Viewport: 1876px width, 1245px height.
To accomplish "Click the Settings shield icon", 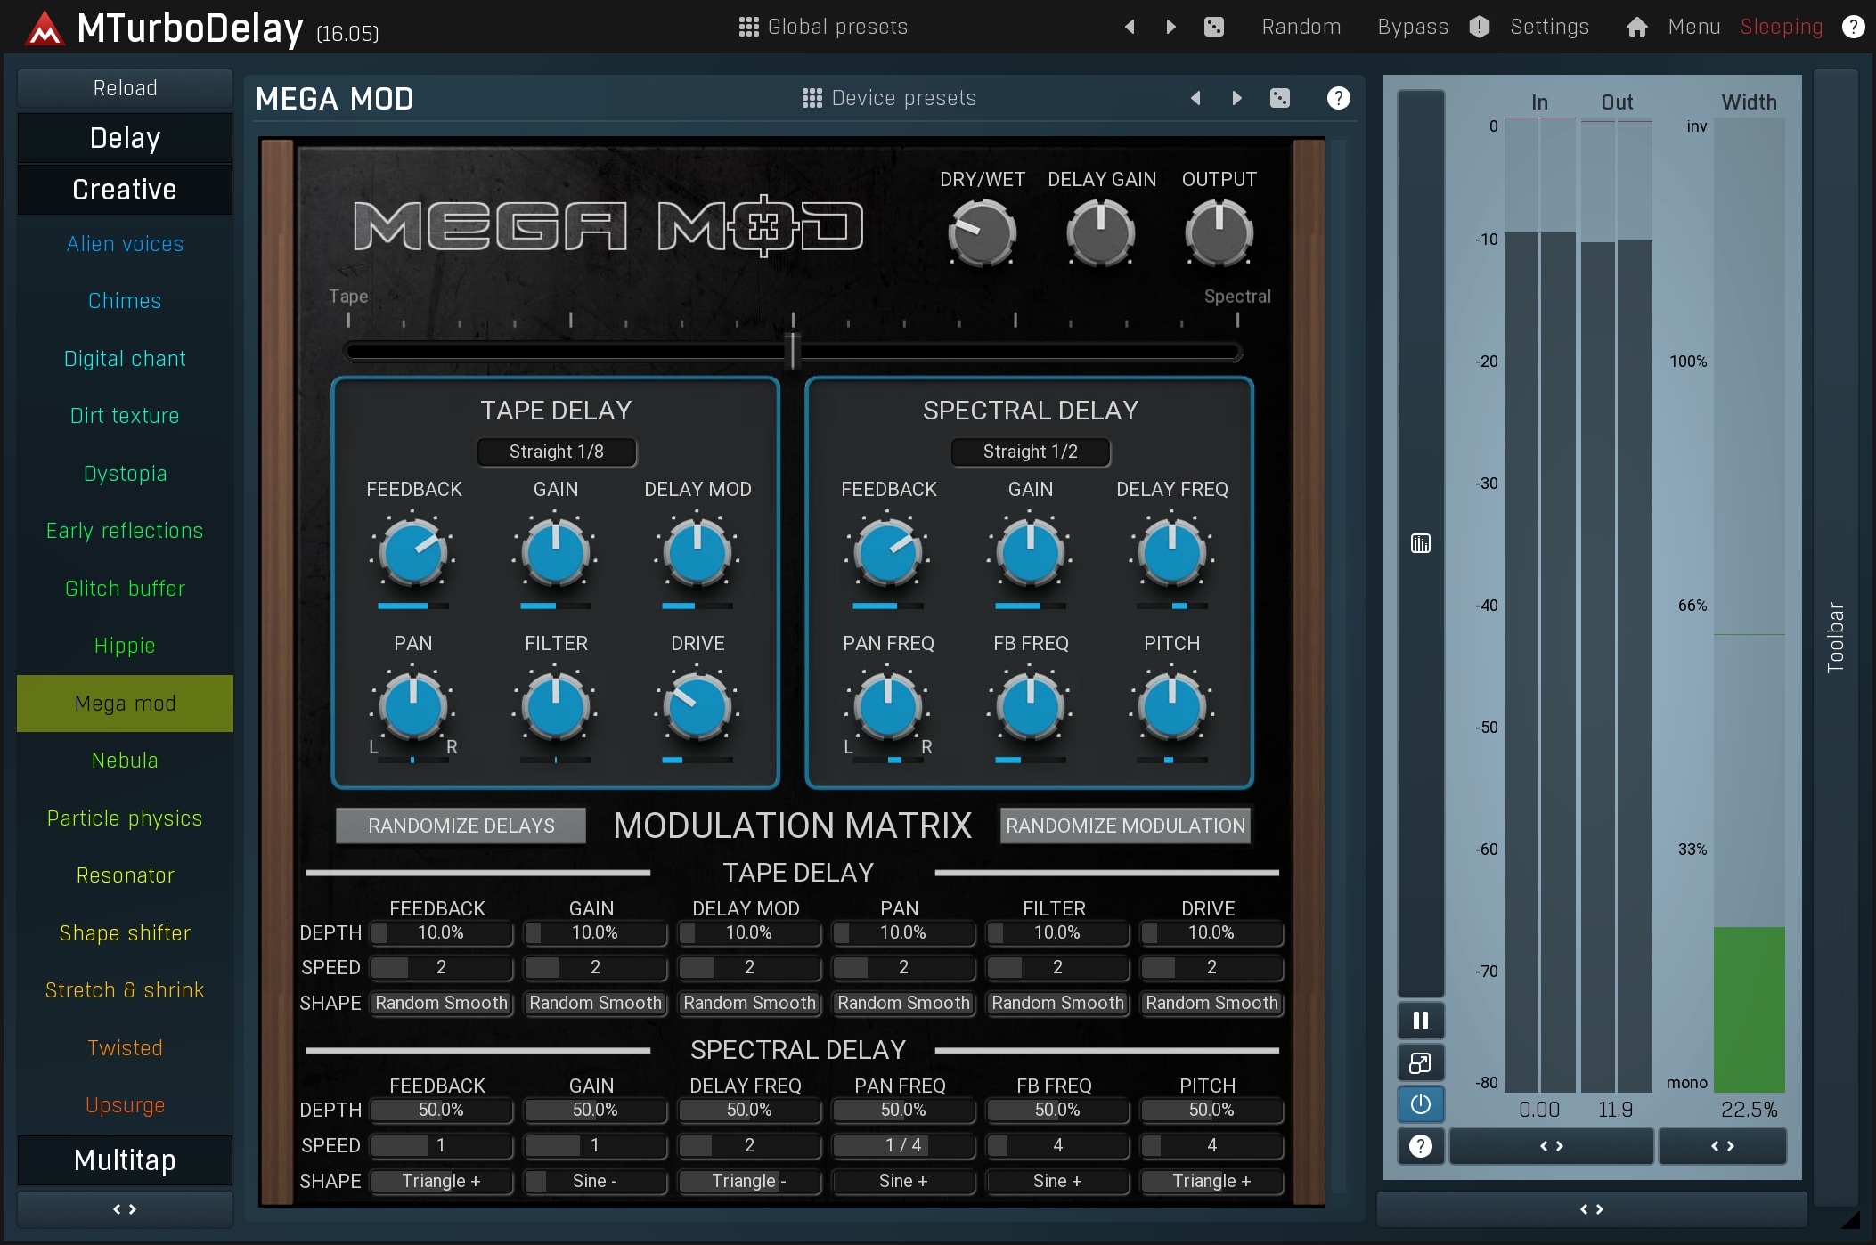I will click(x=1480, y=27).
